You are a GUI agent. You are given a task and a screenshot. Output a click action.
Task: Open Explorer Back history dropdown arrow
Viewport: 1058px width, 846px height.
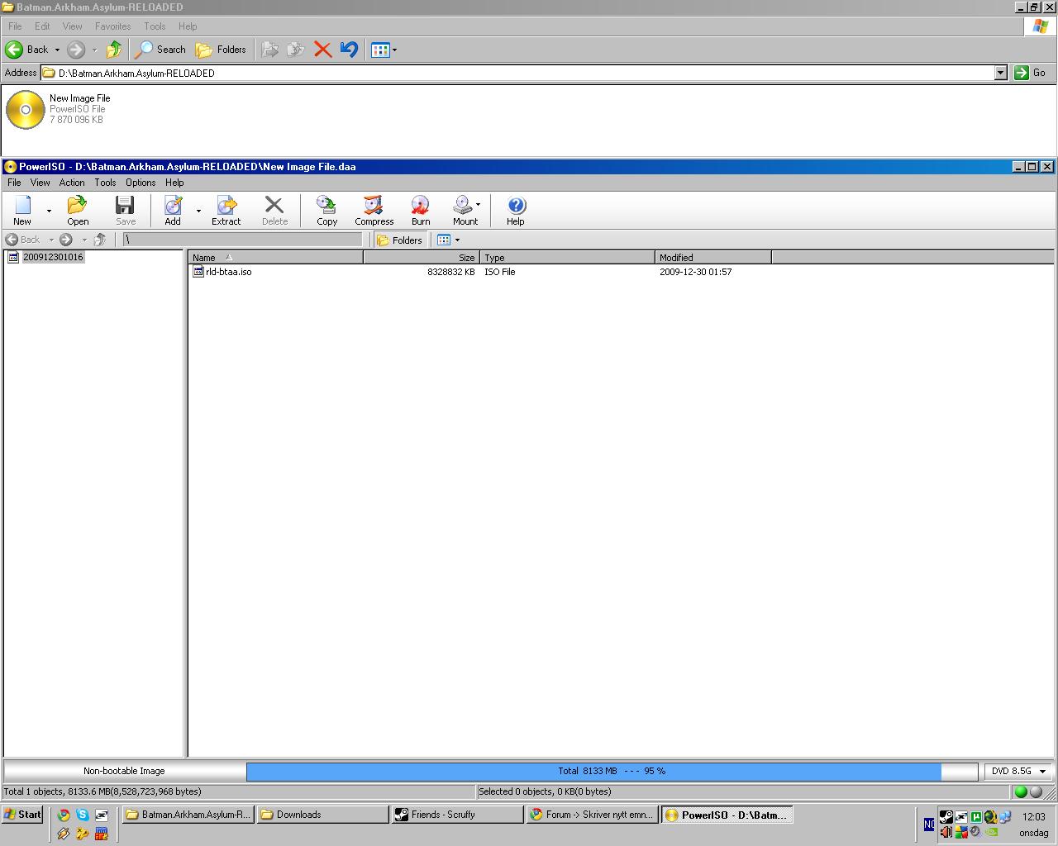pos(57,50)
